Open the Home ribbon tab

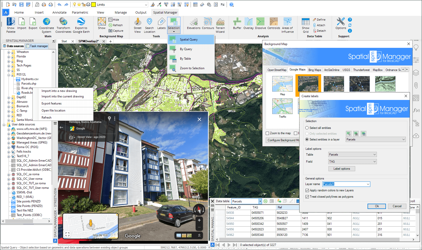click(19, 12)
